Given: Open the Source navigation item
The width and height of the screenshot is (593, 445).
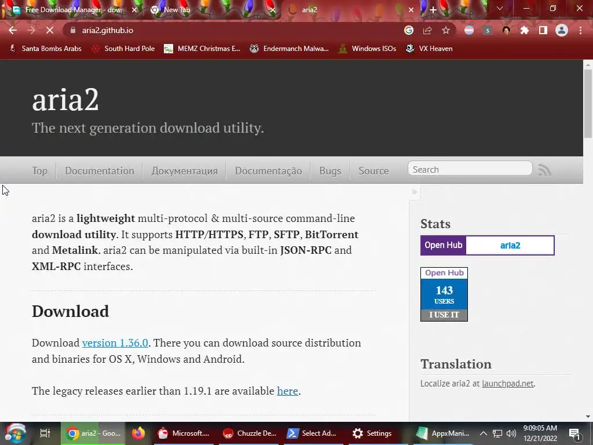Looking at the screenshot, I should (374, 171).
